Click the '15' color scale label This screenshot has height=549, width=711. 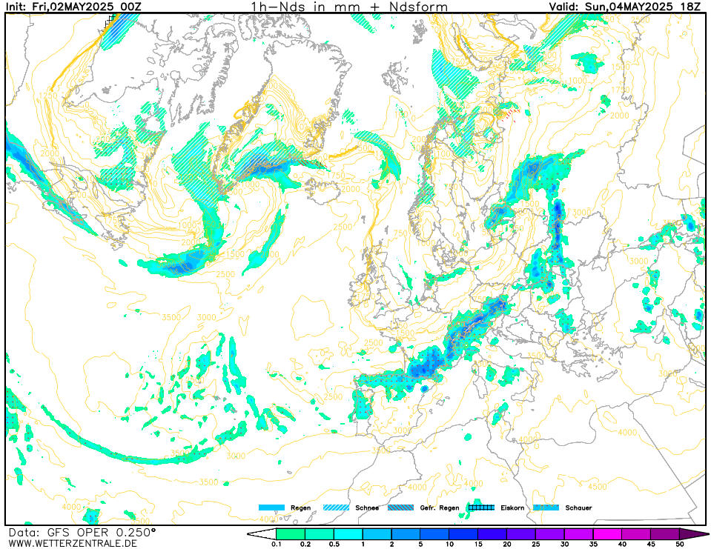478,544
